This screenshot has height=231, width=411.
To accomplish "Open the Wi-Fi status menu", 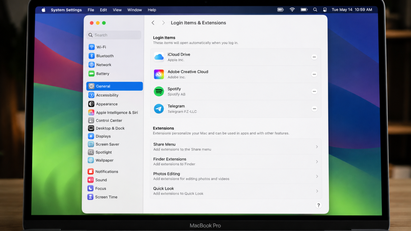I will click(x=292, y=10).
